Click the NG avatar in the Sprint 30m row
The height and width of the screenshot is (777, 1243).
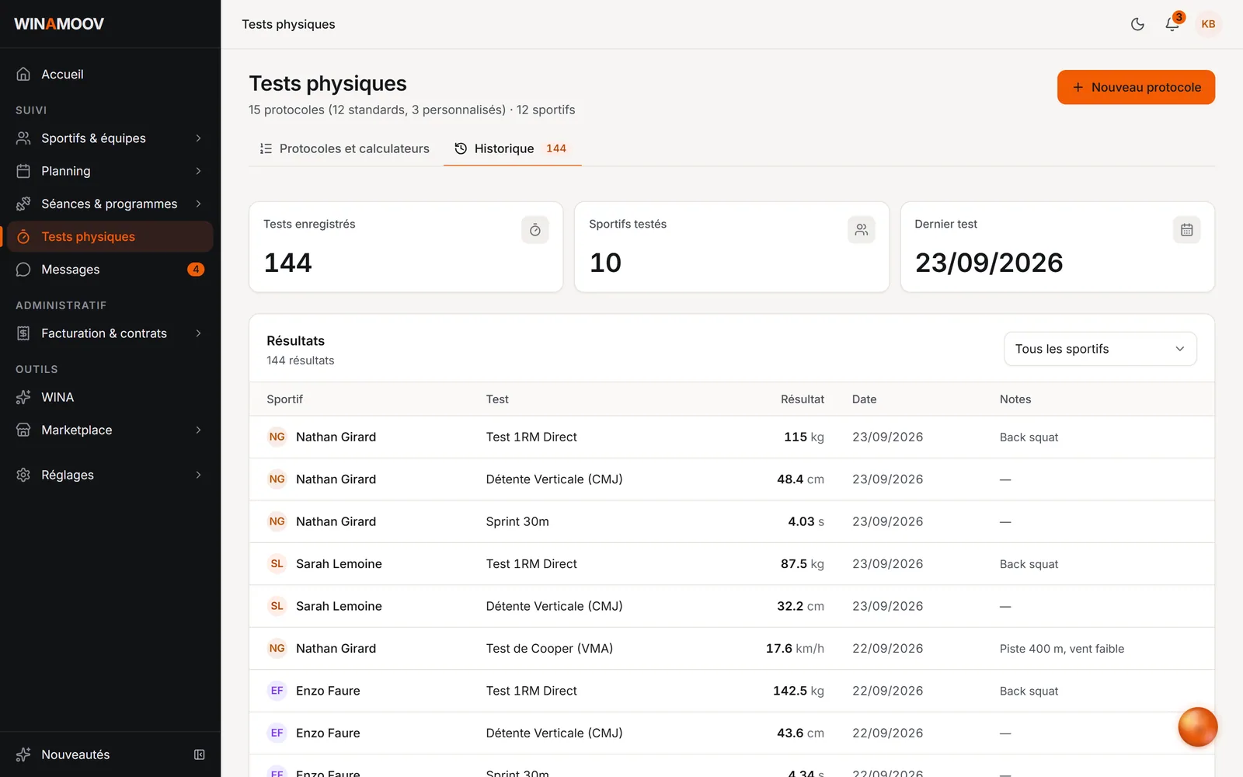pyautogui.click(x=277, y=521)
